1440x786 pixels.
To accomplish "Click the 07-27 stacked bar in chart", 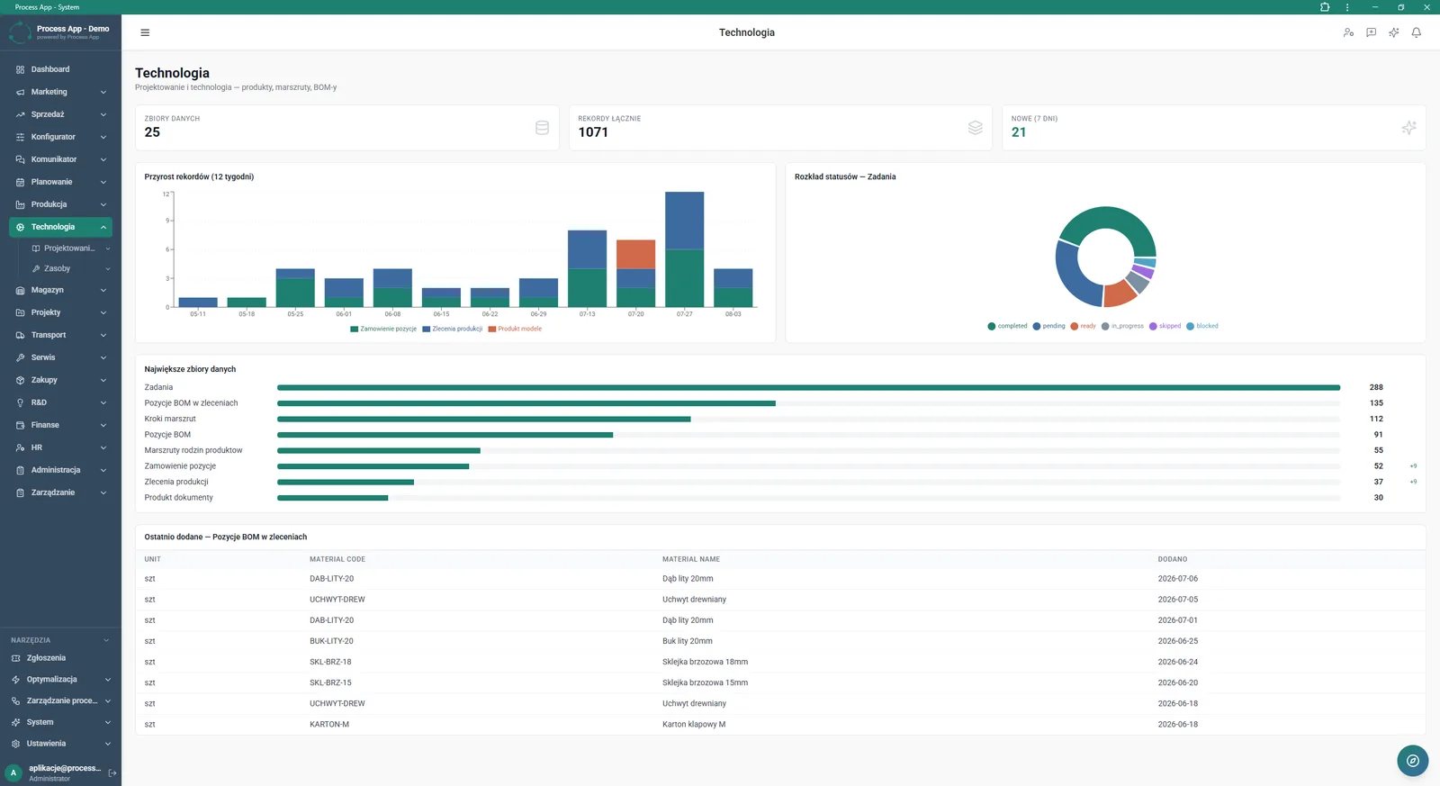I will [685, 249].
